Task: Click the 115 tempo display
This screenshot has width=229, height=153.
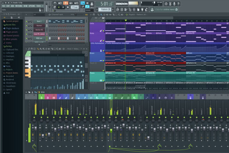Action: [x=75, y=7]
